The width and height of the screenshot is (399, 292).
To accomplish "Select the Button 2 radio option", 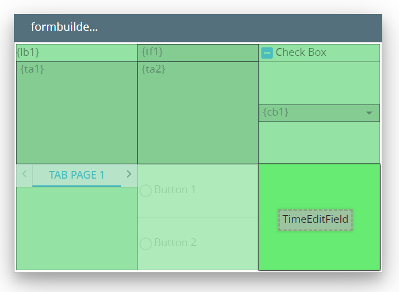I will point(146,243).
